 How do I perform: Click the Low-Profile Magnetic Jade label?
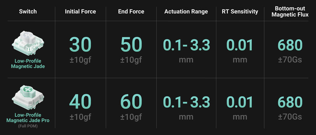28,63
